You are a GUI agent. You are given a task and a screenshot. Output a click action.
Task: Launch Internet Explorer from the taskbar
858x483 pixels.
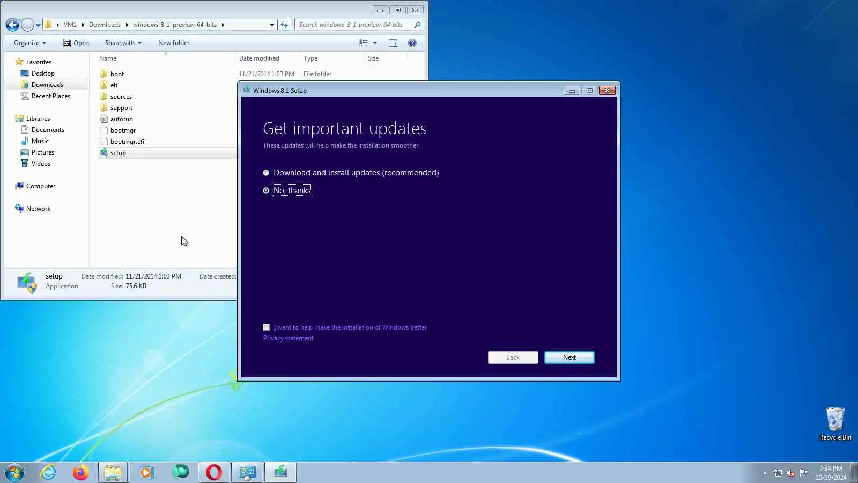(48, 472)
